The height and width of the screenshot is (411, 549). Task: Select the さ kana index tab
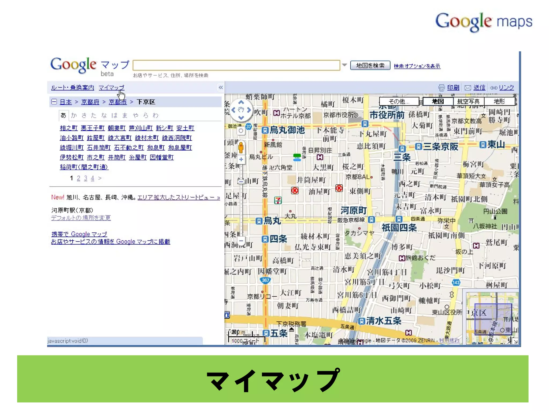84,115
